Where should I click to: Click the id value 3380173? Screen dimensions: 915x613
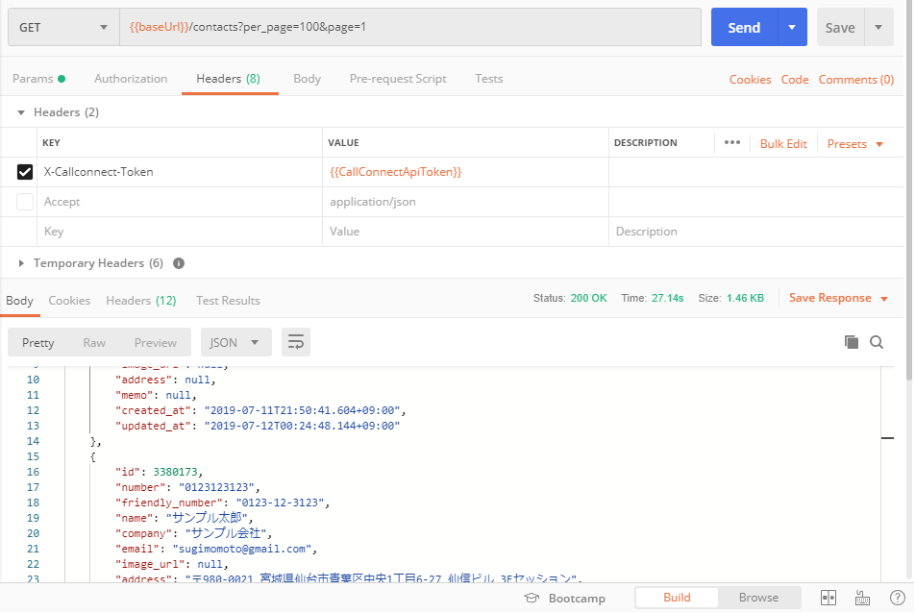(175, 472)
